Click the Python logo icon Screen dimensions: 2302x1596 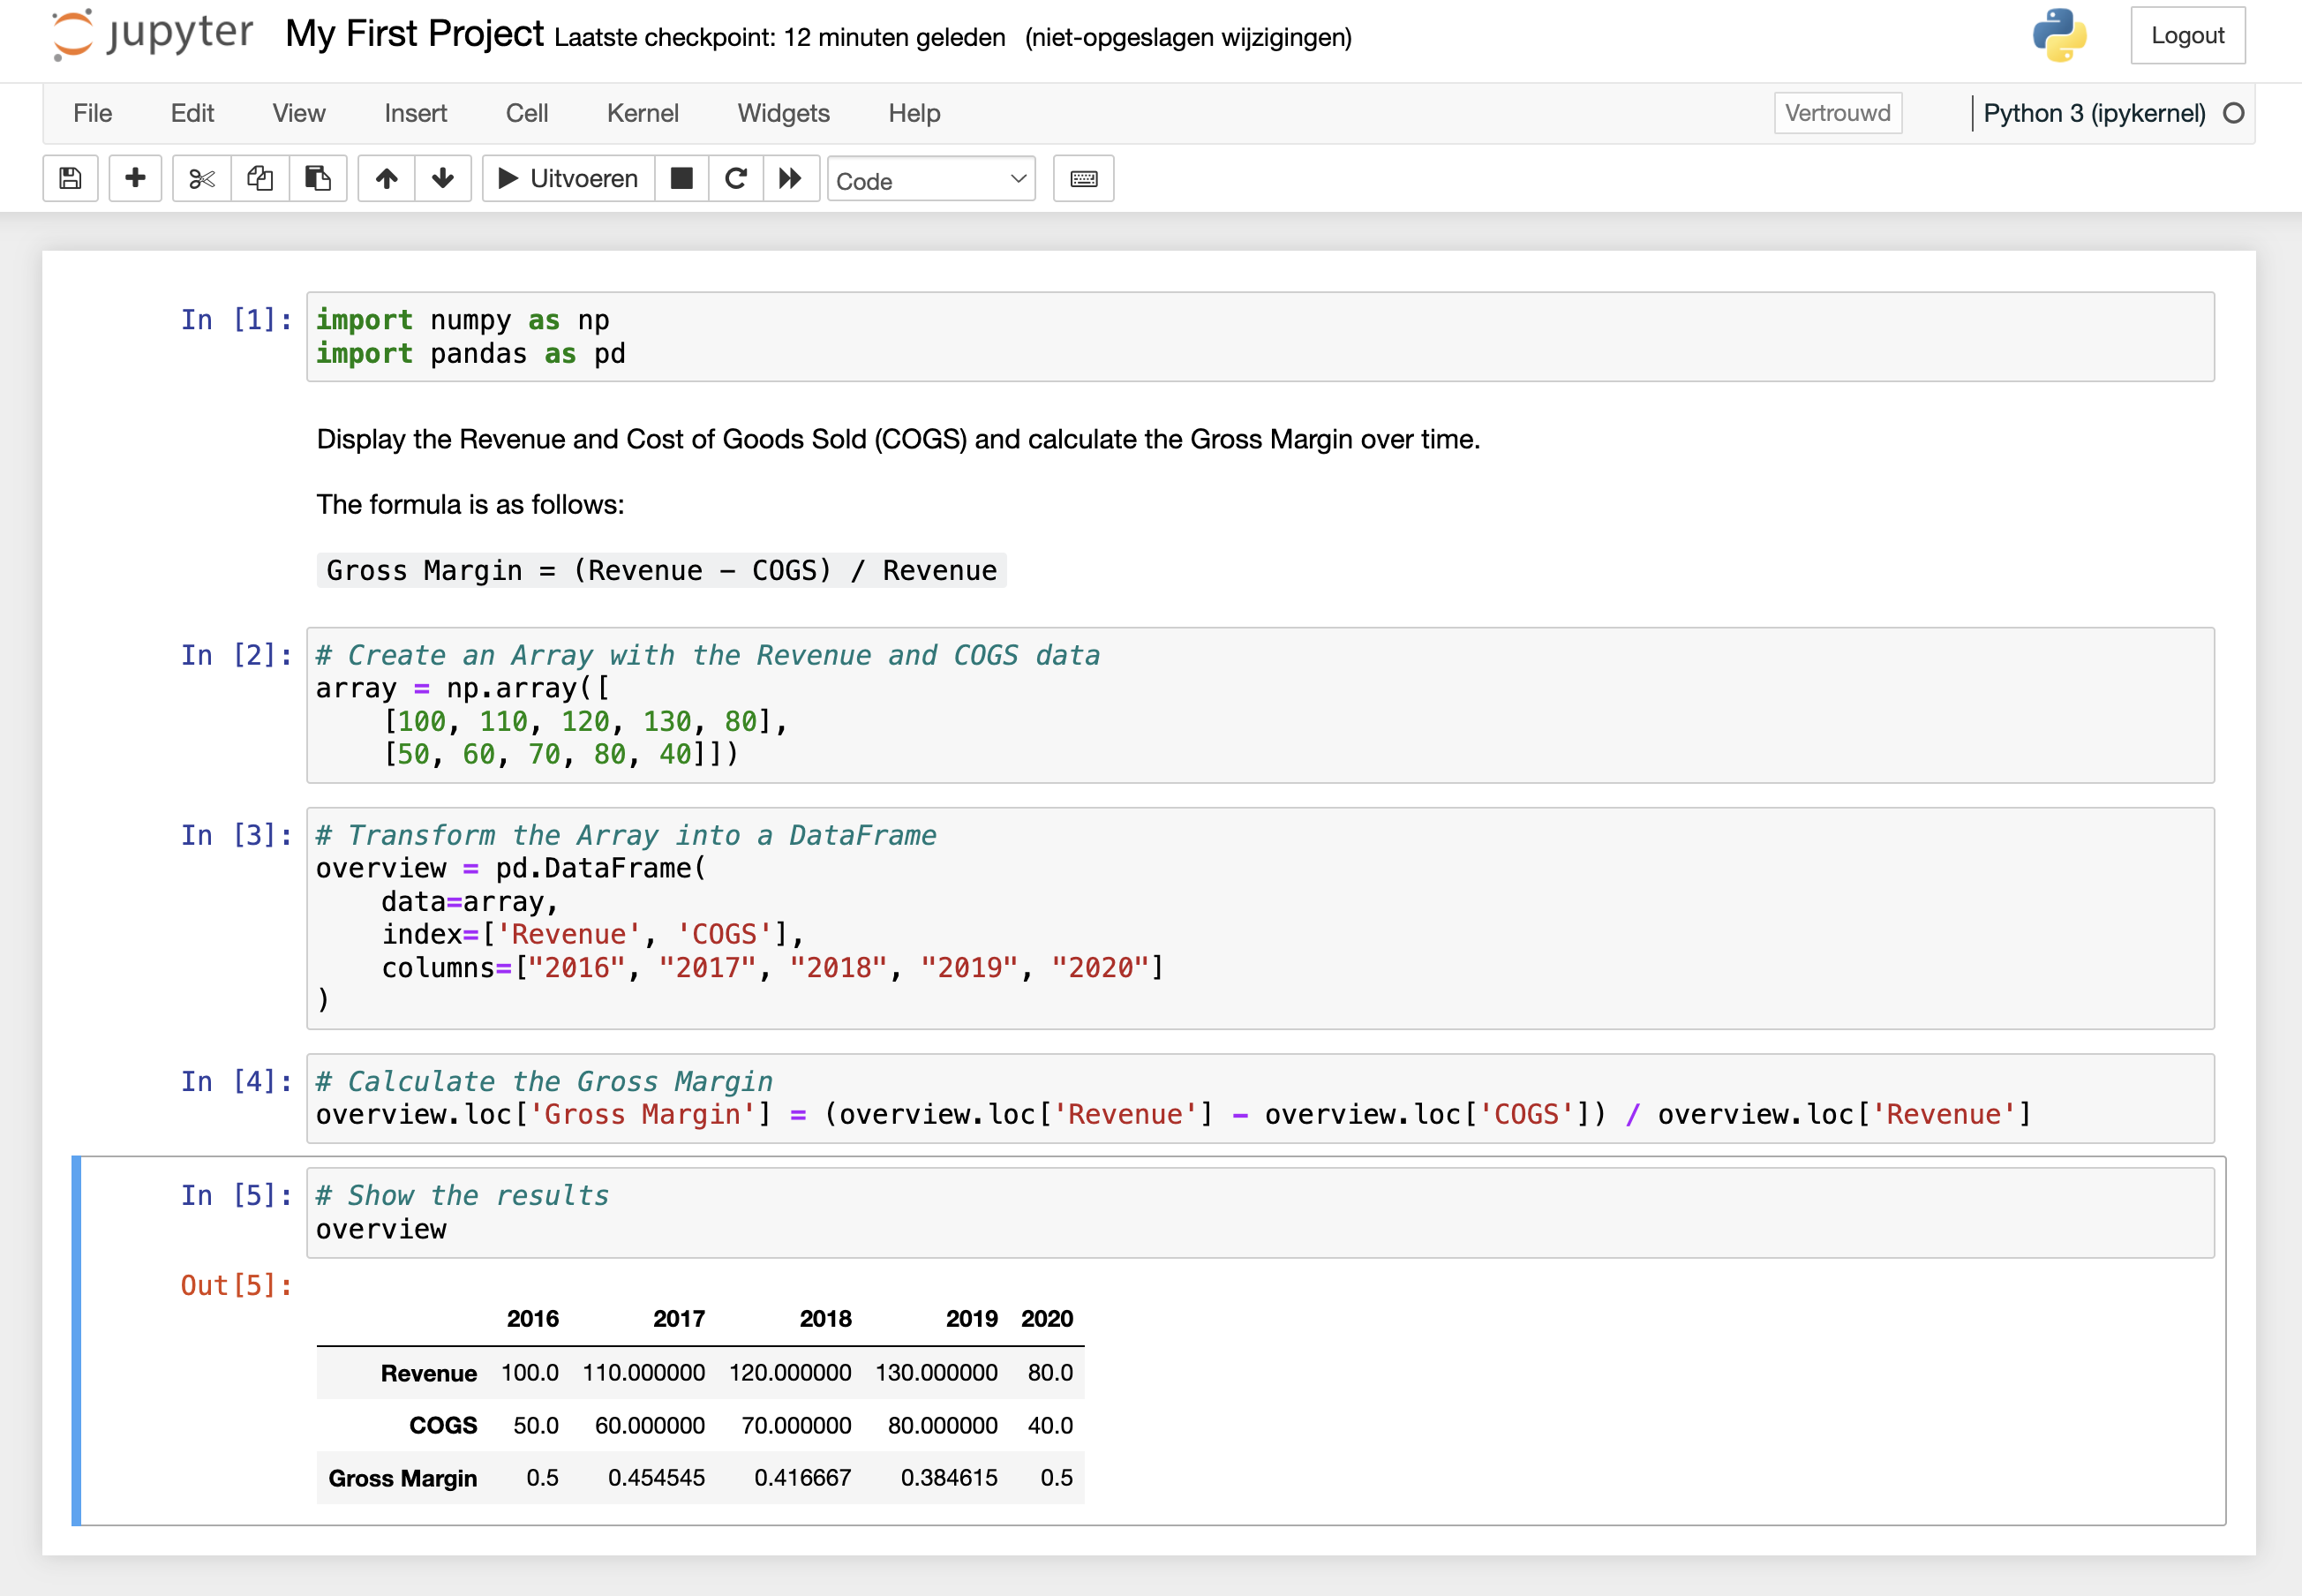pyautogui.click(x=2059, y=35)
